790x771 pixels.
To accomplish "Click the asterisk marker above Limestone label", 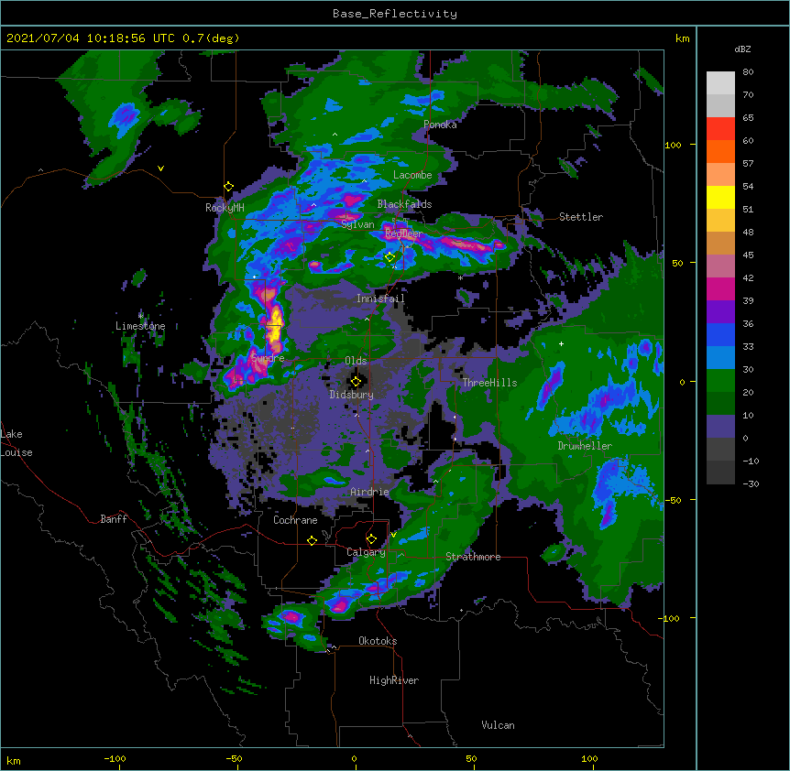I will [141, 316].
